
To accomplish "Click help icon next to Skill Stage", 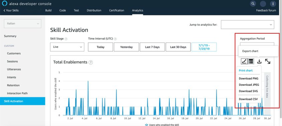I will click(x=66, y=39).
